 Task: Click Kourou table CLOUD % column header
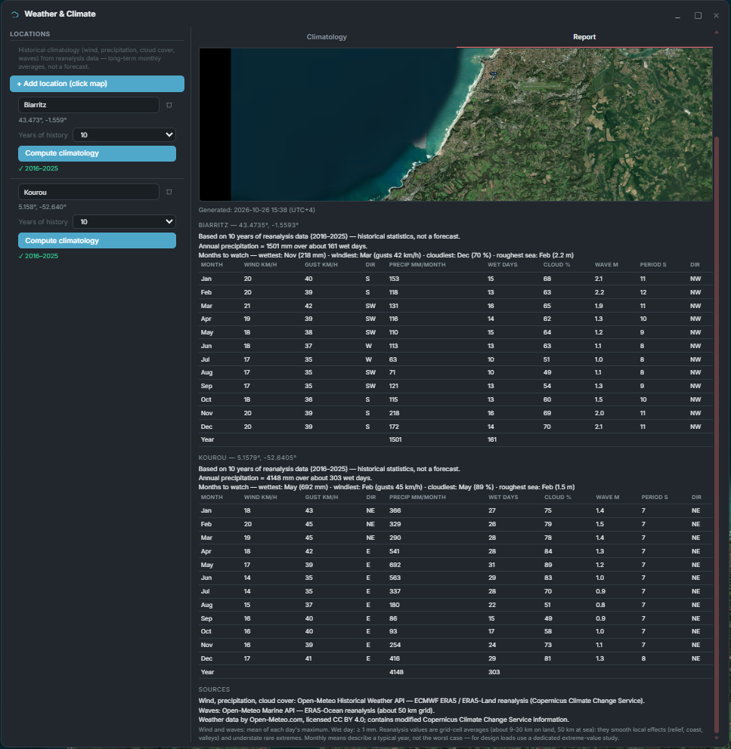point(558,498)
